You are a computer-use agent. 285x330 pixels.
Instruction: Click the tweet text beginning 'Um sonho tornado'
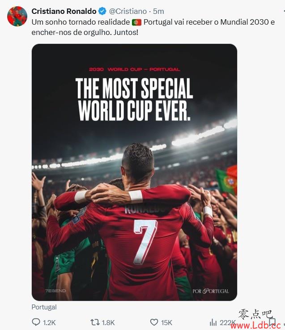153,27
